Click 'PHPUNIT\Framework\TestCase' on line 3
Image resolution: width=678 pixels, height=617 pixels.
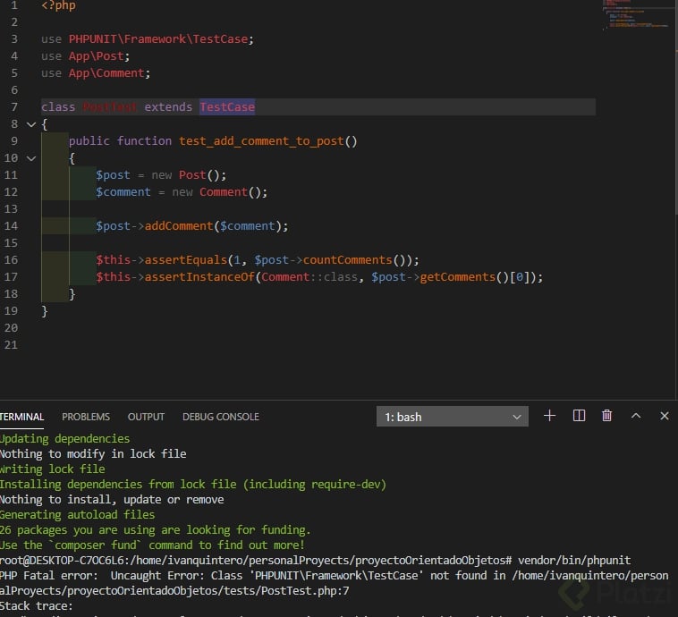(x=158, y=39)
